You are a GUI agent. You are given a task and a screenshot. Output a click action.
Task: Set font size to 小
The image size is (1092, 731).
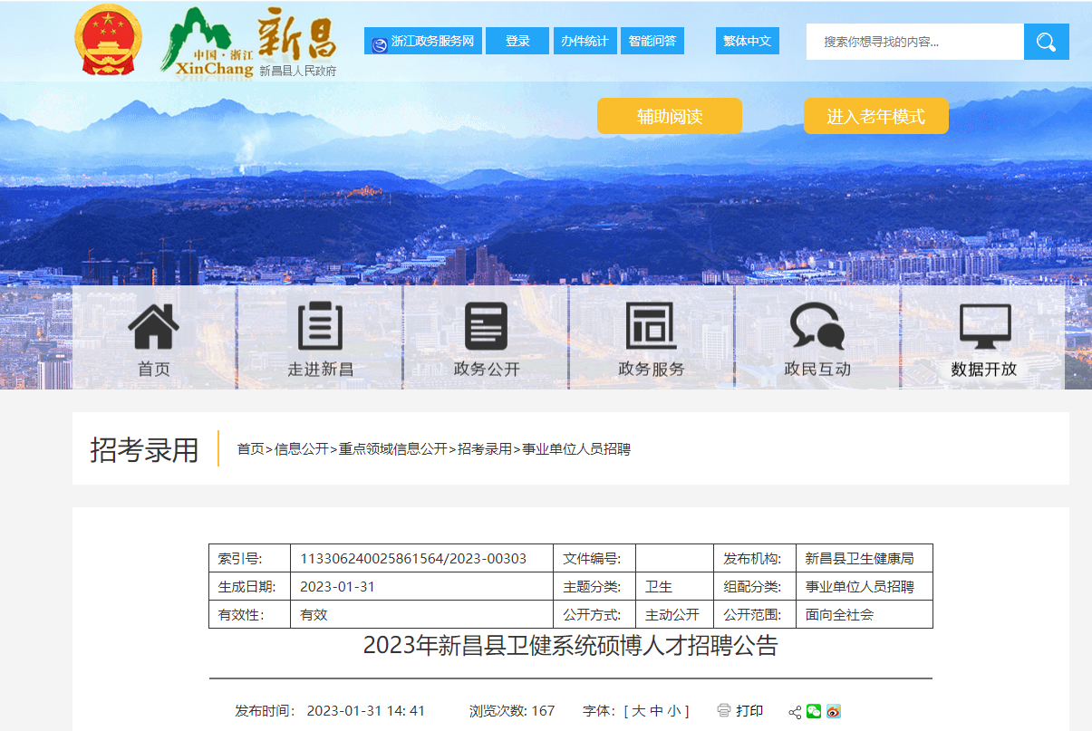[x=673, y=711]
